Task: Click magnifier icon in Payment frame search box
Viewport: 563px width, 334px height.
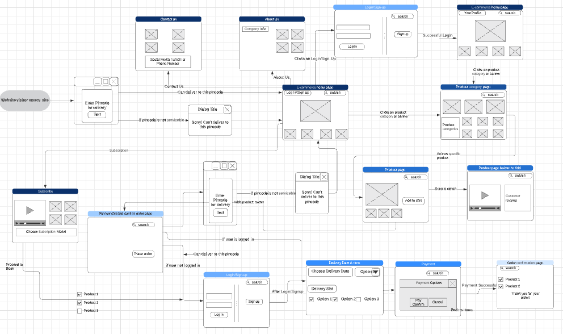Action: tap(429, 273)
